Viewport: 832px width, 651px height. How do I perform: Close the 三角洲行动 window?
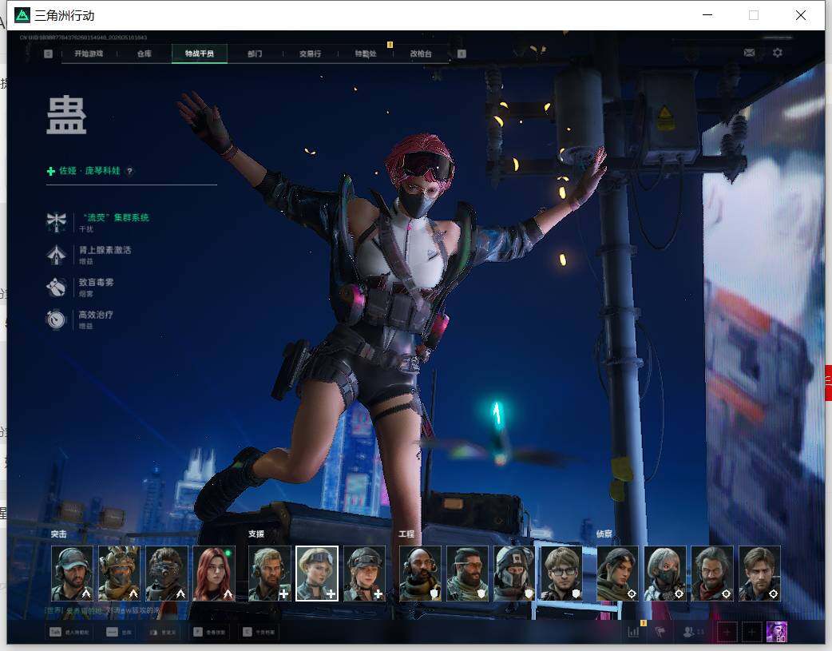pos(801,15)
